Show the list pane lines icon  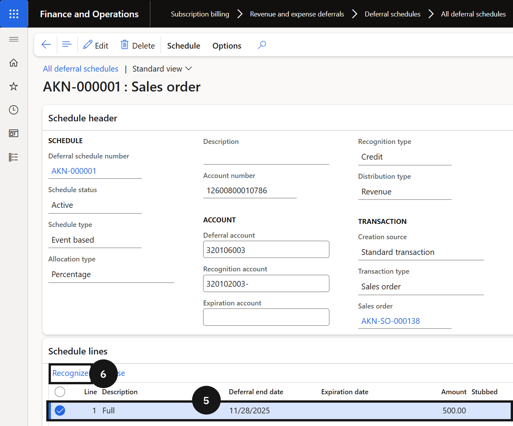click(67, 45)
